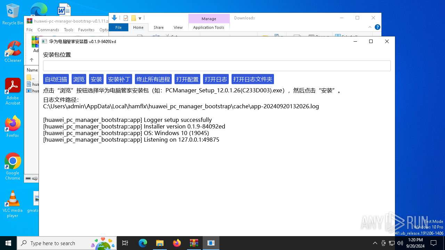This screenshot has height=250, width=445.
Task: Click the volume speaker tray icon
Action: pyautogui.click(x=400, y=243)
